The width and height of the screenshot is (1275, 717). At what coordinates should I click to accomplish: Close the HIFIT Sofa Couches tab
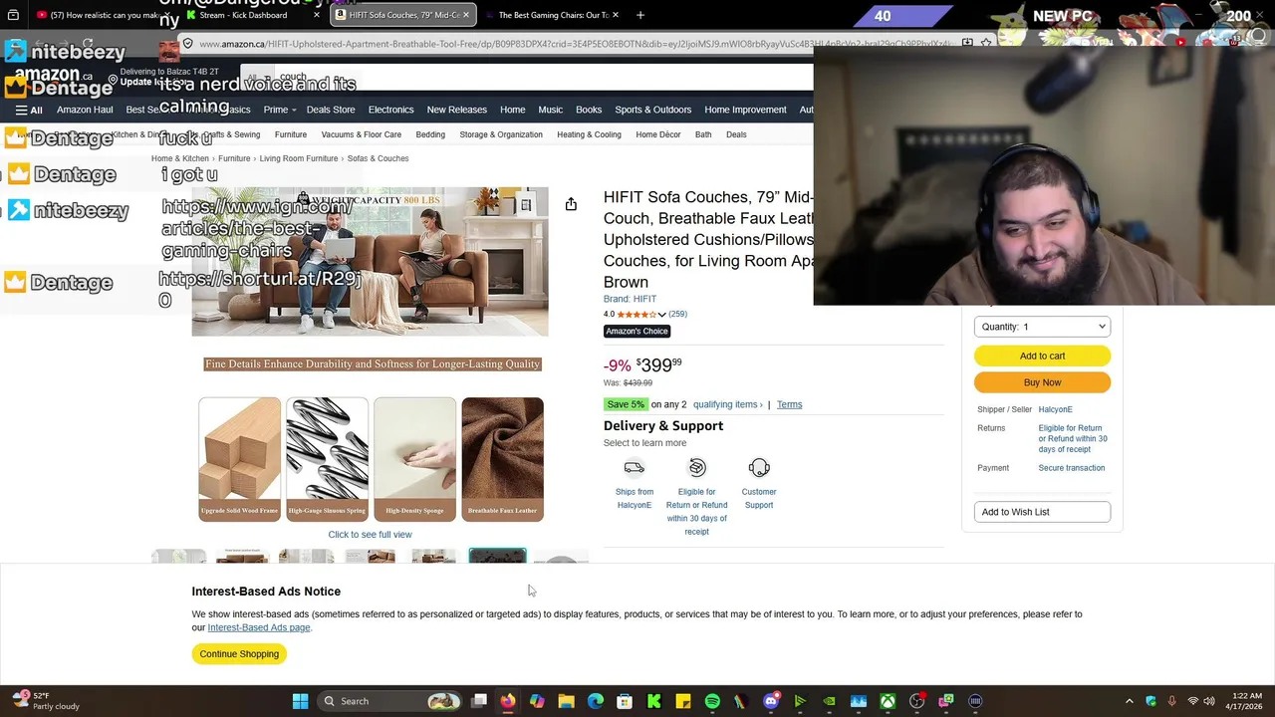(465, 15)
